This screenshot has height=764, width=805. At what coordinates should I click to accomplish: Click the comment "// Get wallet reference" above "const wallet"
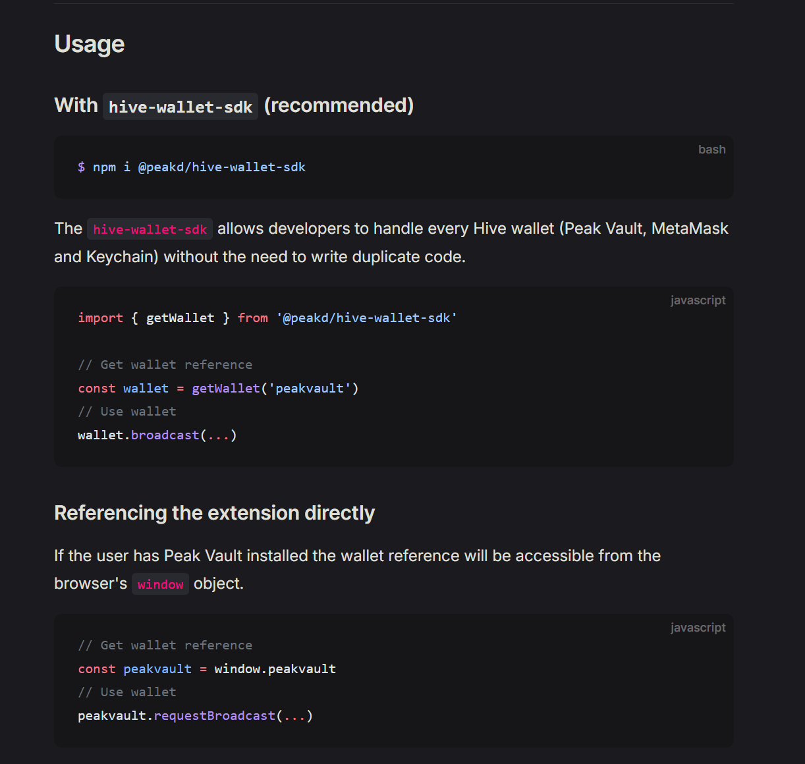[165, 365]
